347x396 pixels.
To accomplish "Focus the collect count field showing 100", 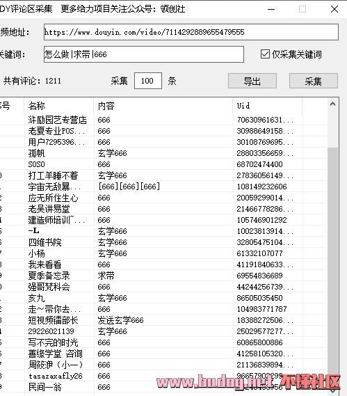I will pos(148,81).
